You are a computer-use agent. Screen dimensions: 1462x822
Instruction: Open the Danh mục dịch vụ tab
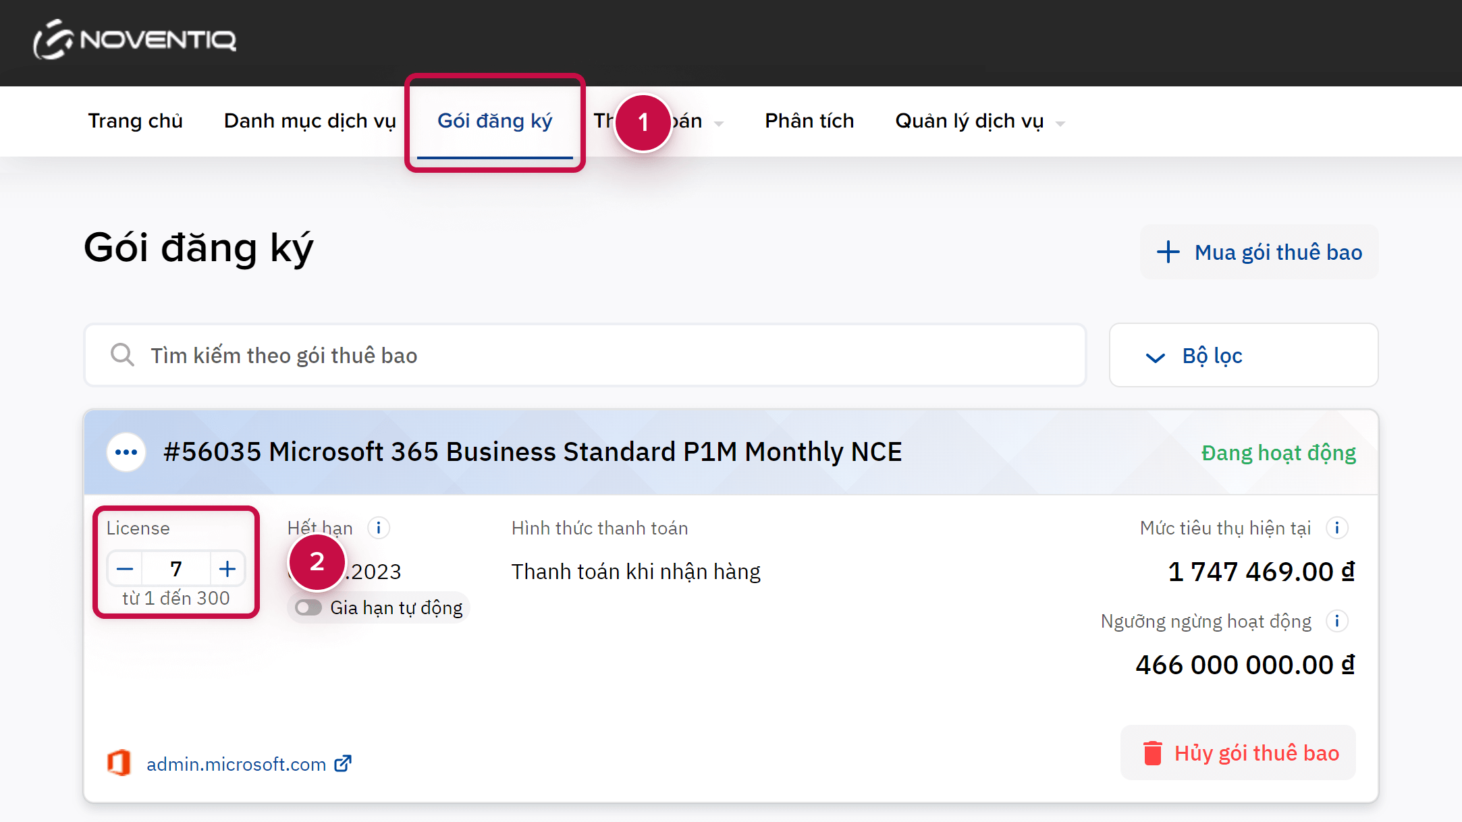tap(310, 121)
